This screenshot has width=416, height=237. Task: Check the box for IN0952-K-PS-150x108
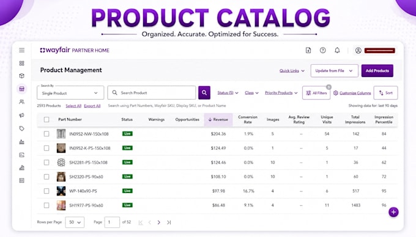coord(46,148)
